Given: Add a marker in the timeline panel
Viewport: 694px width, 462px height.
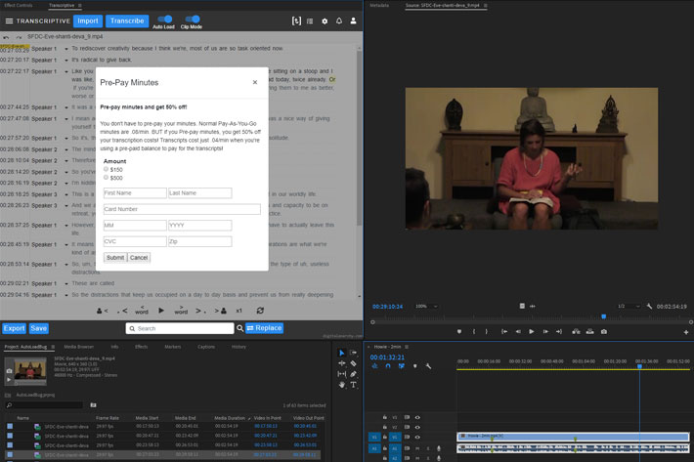Looking at the screenshot, I should [414, 366].
